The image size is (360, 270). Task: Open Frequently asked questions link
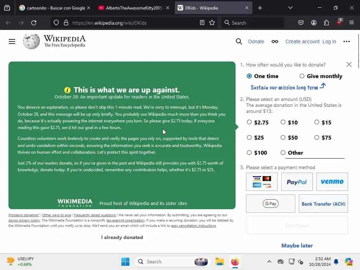point(95,215)
